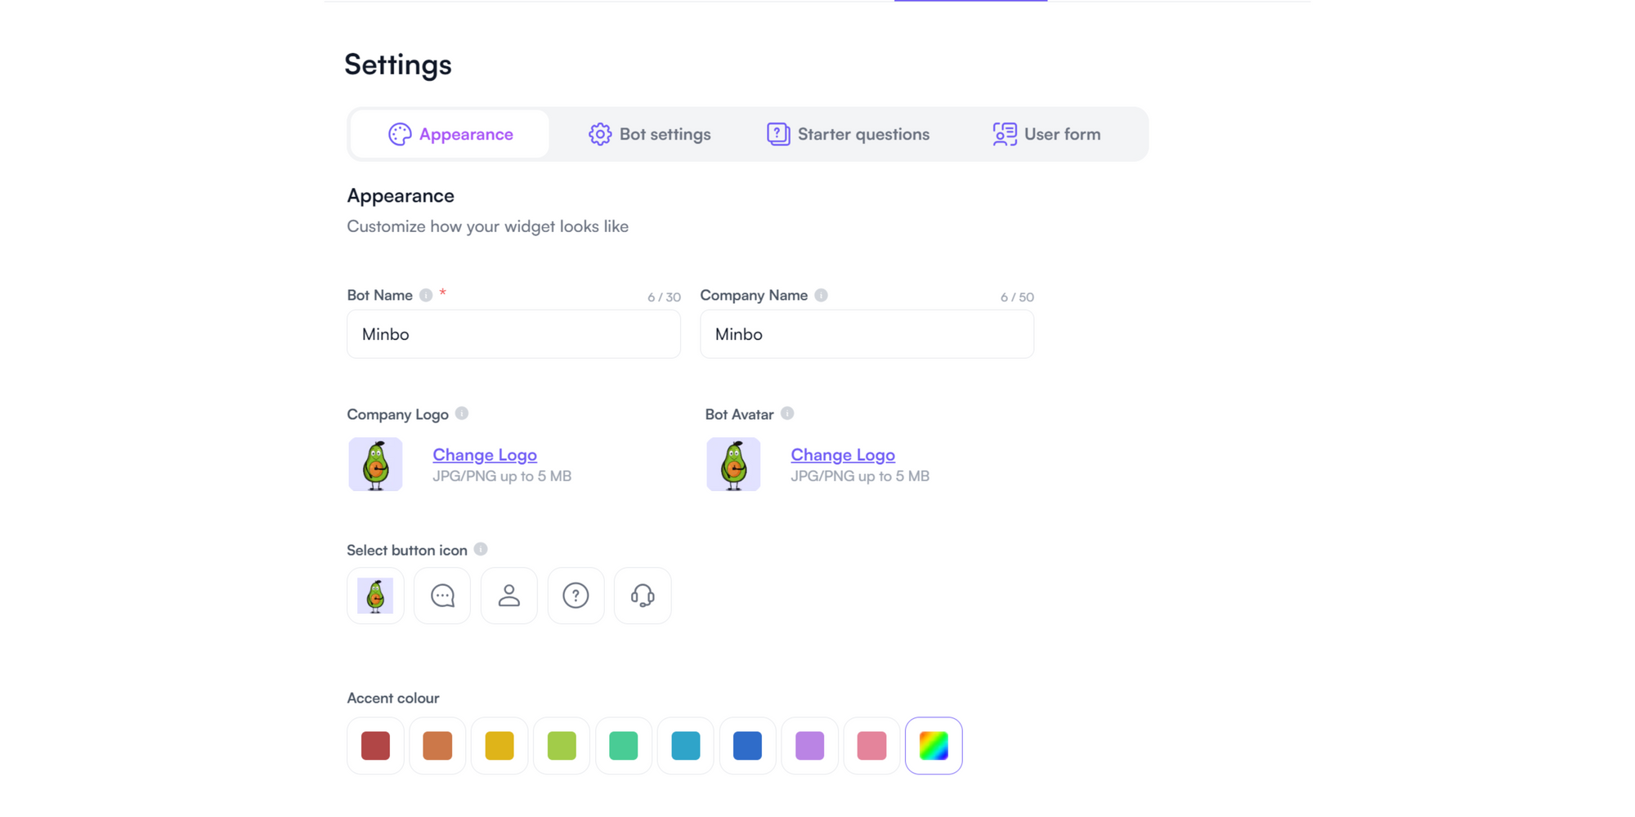This screenshot has height=817, width=1635.
Task: Open the Company Logo info tooltip icon
Action: tap(463, 413)
